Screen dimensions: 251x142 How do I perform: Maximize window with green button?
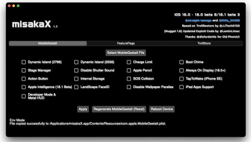click(18, 6)
